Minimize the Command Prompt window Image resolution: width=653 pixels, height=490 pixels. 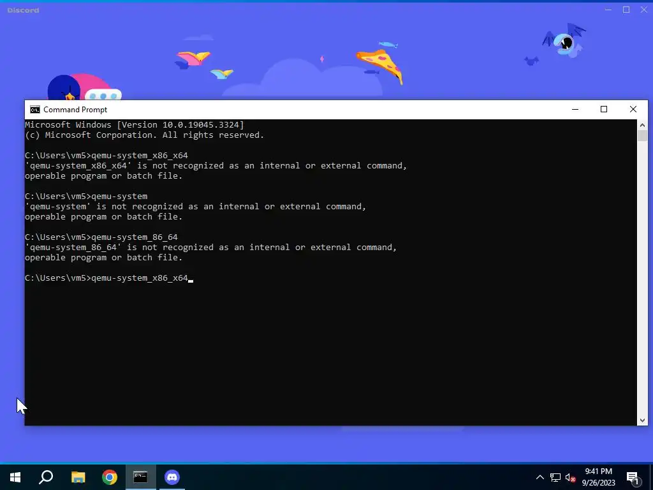(x=575, y=109)
